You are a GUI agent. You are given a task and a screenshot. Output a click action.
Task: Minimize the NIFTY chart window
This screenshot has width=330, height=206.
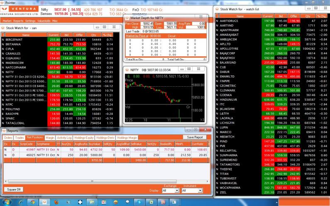(182, 69)
